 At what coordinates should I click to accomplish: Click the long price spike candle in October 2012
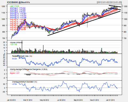(x=87, y=20)
